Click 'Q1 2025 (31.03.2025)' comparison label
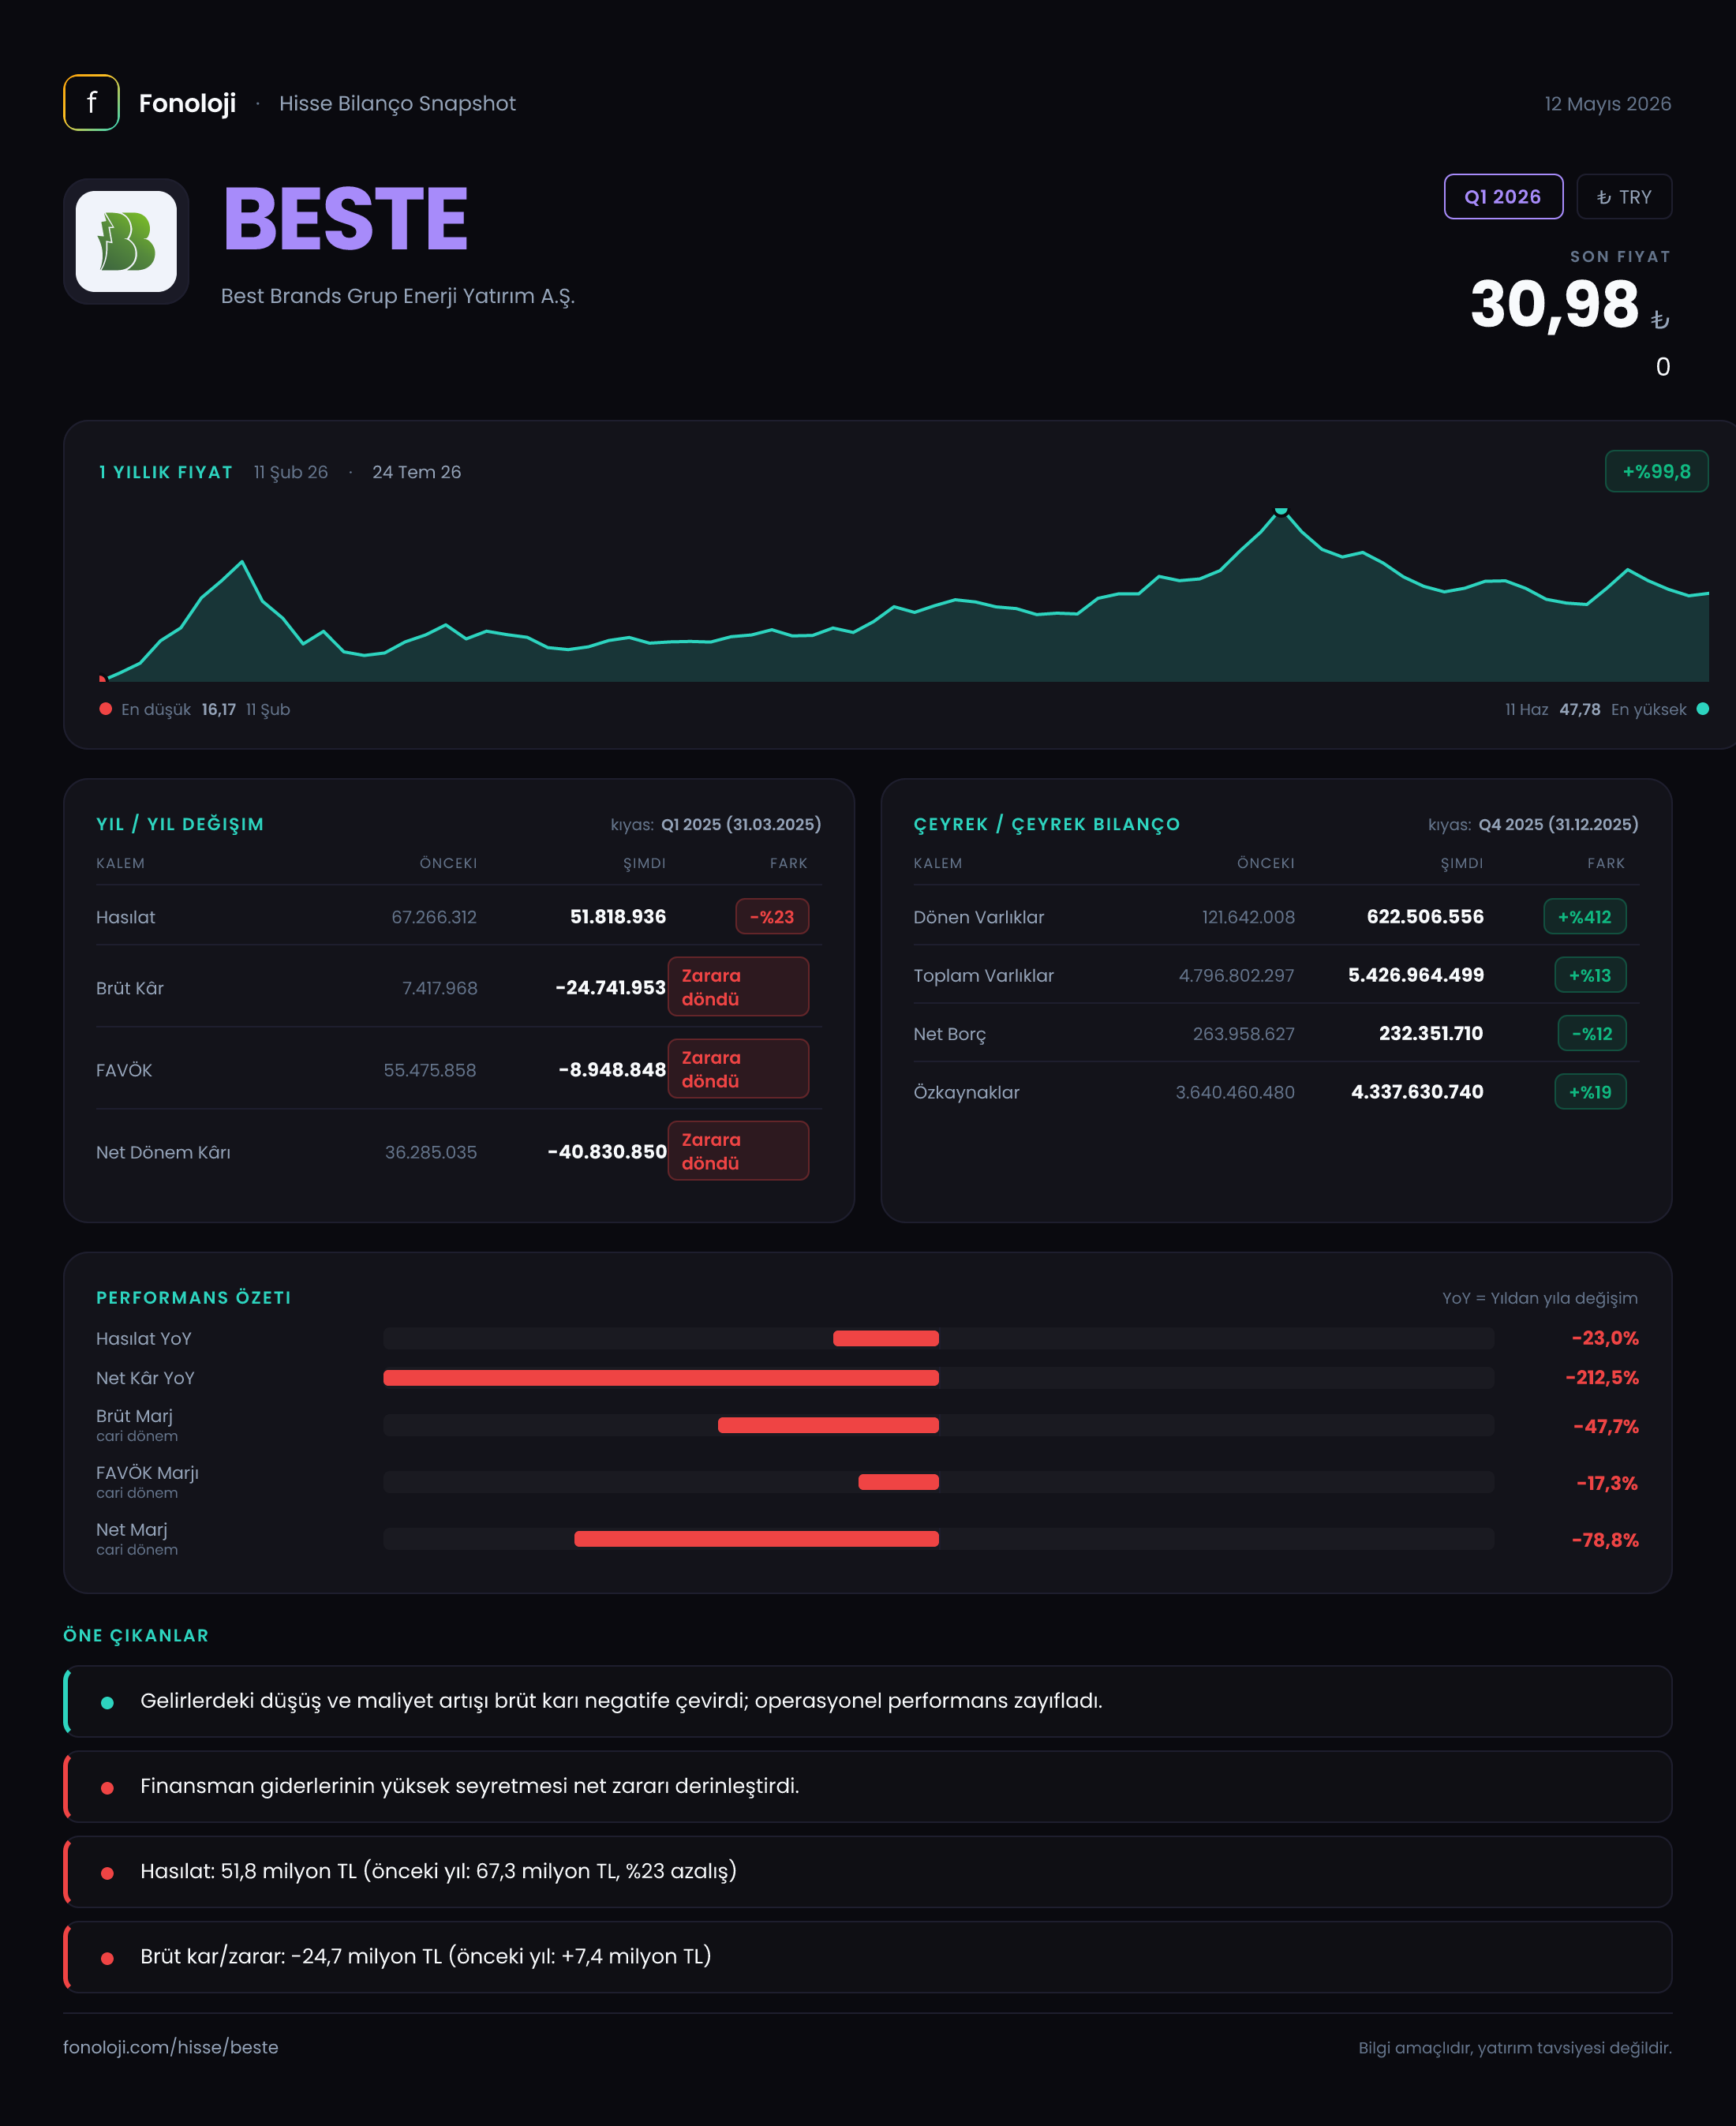1736x2126 pixels. (741, 824)
